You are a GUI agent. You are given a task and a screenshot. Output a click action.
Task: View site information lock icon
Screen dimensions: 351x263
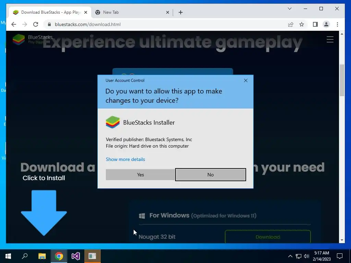tap(49, 24)
